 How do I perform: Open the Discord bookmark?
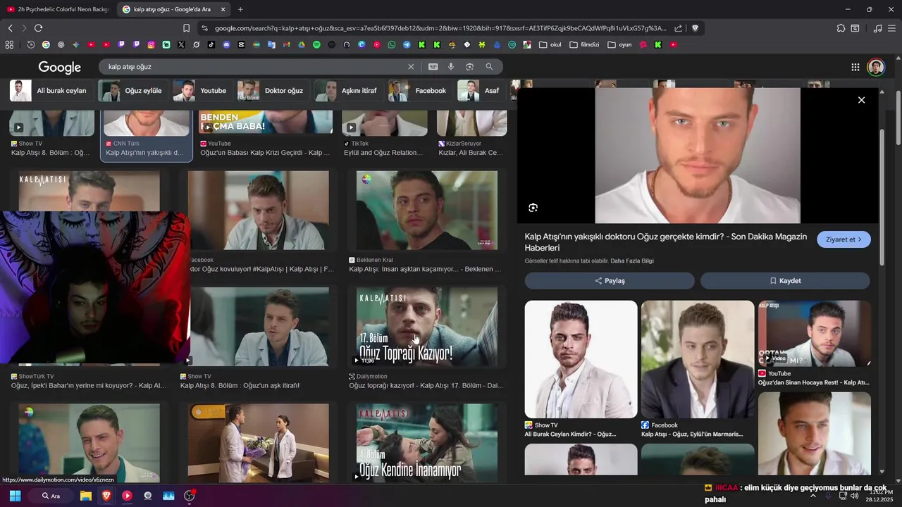click(x=226, y=44)
